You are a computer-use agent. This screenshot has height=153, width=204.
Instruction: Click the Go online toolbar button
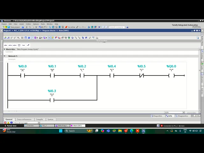tap(70, 27)
